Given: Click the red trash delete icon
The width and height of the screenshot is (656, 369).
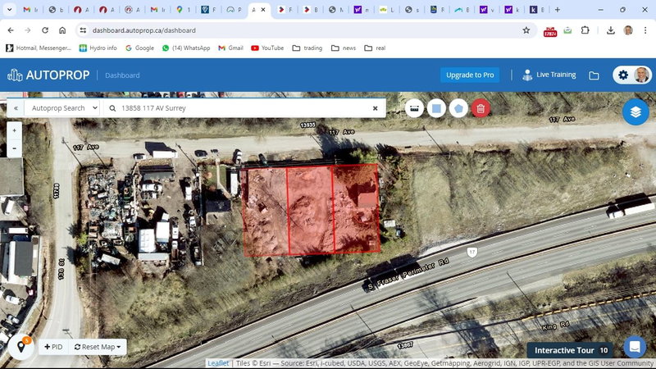Looking at the screenshot, I should tap(481, 108).
